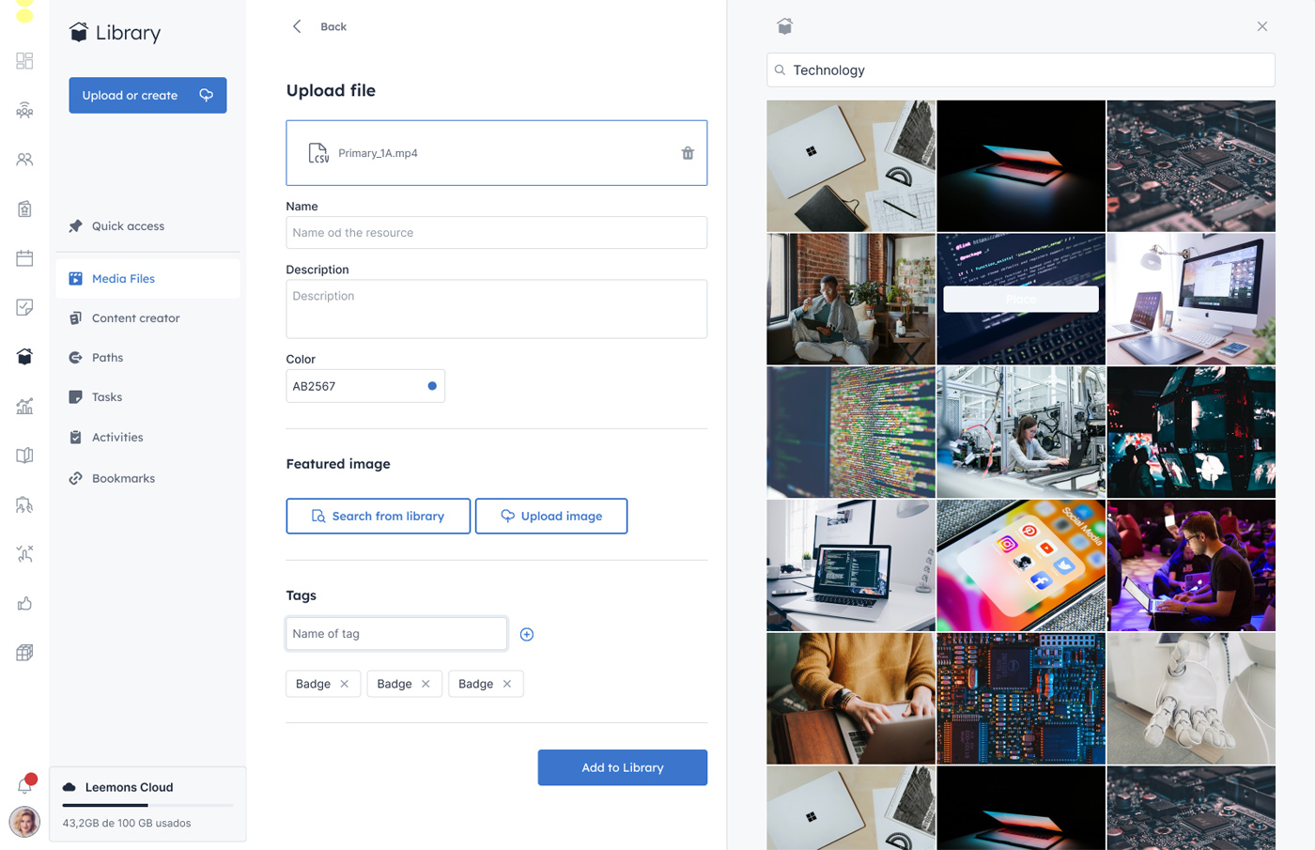Open the cube grid icon in the sidebar
This screenshot has height=850, width=1315.
pos(24,653)
